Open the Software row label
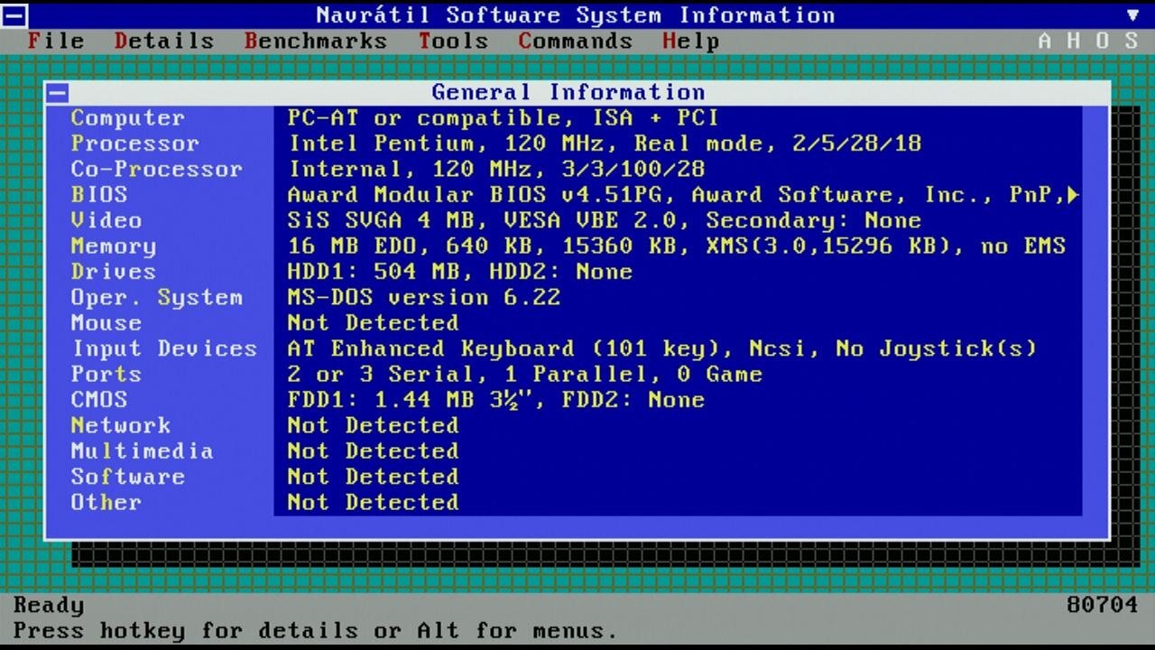This screenshot has width=1155, height=650. [x=128, y=477]
